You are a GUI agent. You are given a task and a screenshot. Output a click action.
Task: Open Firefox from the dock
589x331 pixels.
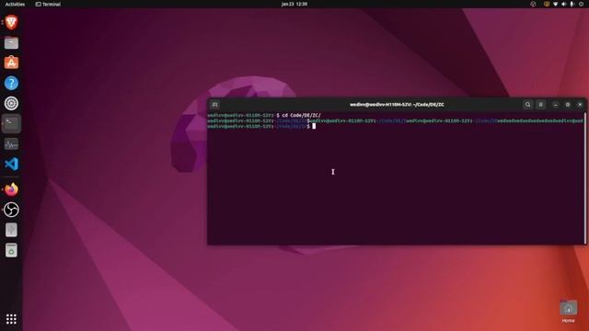point(11,189)
